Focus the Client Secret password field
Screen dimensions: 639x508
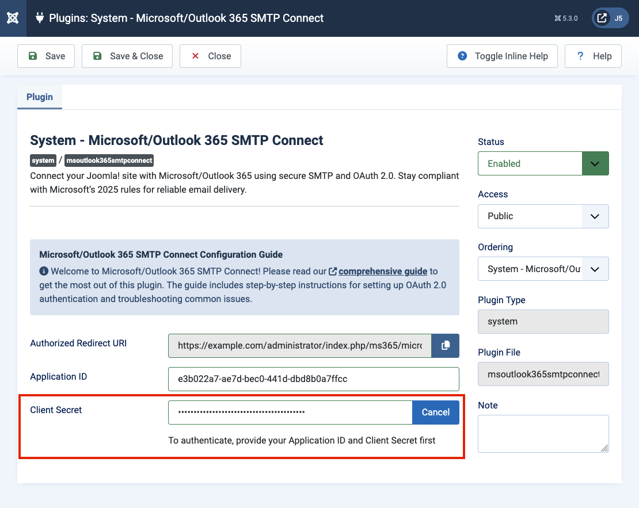(290, 412)
